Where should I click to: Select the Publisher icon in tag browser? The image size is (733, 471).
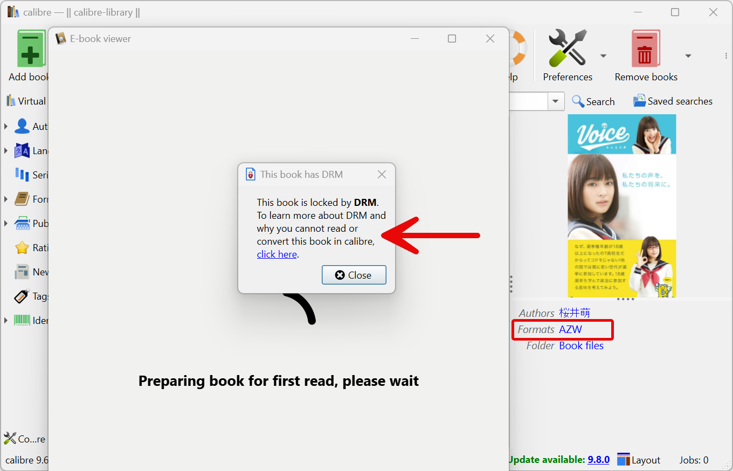(x=22, y=223)
